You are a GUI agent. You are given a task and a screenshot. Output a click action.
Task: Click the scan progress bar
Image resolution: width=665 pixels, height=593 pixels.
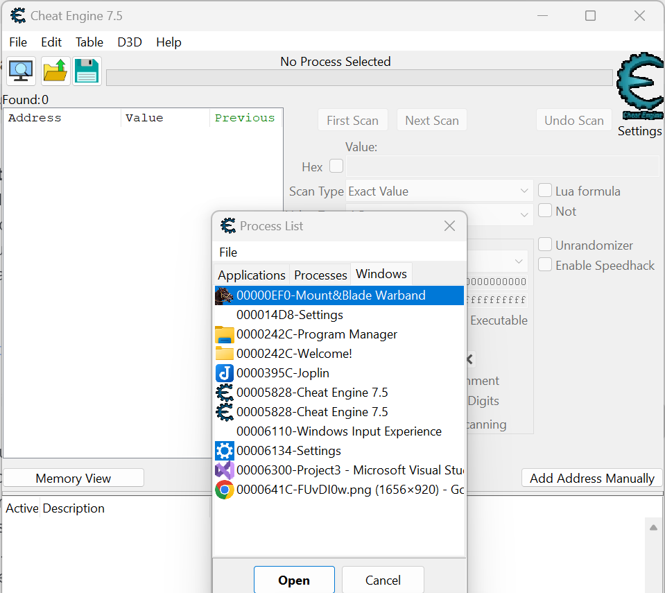[x=359, y=78]
